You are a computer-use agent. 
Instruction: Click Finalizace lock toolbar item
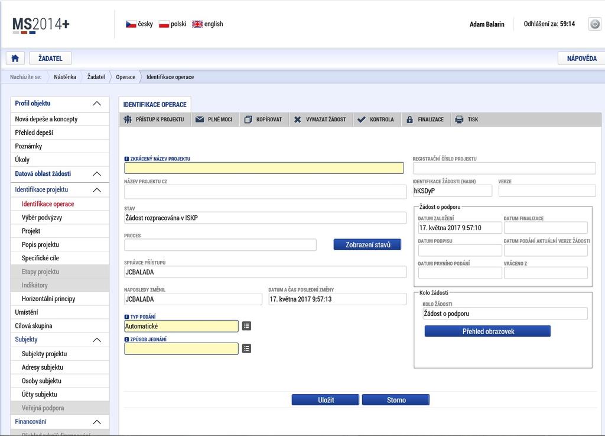point(425,120)
